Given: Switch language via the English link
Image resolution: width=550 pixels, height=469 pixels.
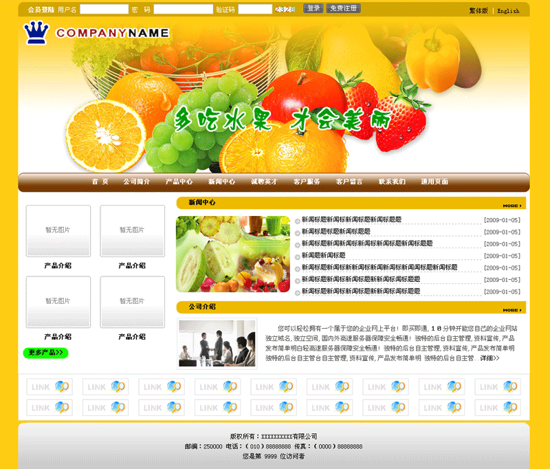Looking at the screenshot, I should 508,11.
